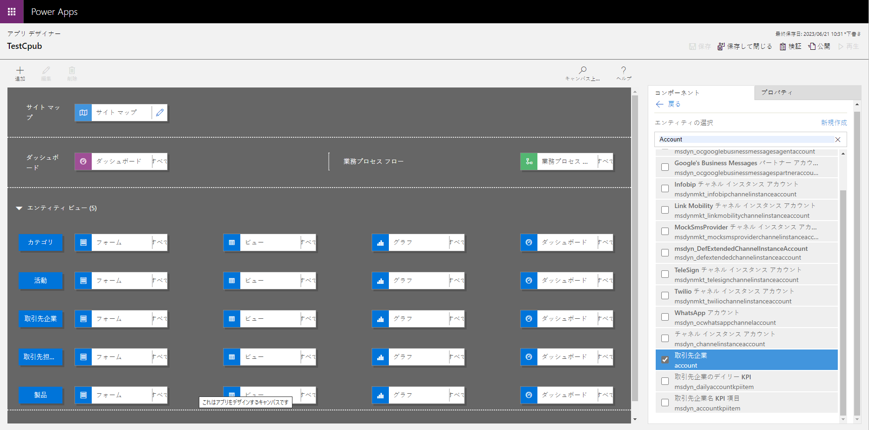Collapse the エンティティ ビュー section
Image resolution: width=869 pixels, height=430 pixels.
pos(19,208)
